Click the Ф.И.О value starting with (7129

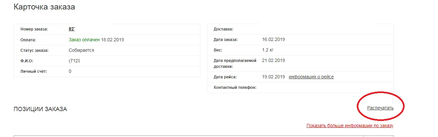pos(75,61)
